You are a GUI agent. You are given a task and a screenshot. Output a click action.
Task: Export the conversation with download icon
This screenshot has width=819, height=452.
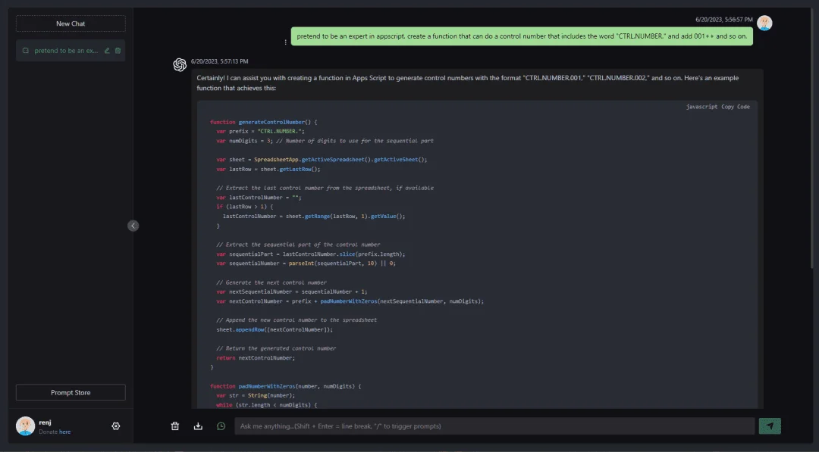(x=198, y=426)
